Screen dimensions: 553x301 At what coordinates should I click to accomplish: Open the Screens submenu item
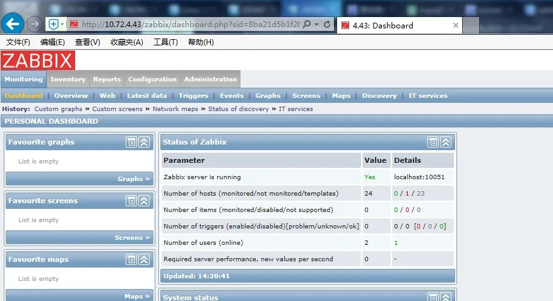(306, 95)
